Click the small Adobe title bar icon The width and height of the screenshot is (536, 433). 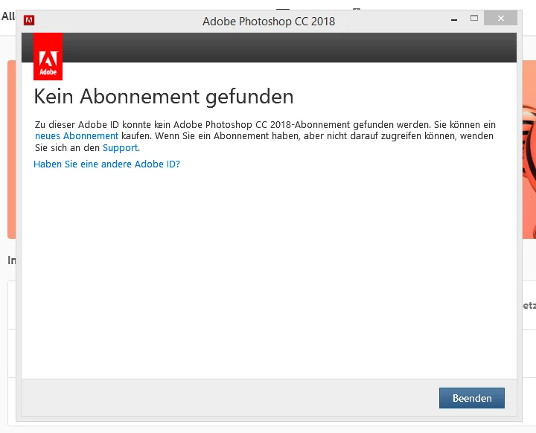tap(29, 21)
